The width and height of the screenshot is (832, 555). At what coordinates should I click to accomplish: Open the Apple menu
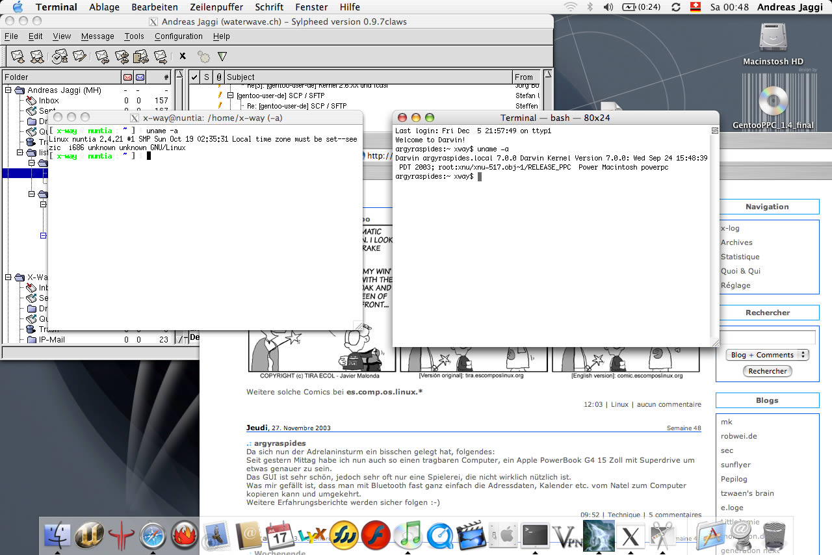tap(17, 7)
